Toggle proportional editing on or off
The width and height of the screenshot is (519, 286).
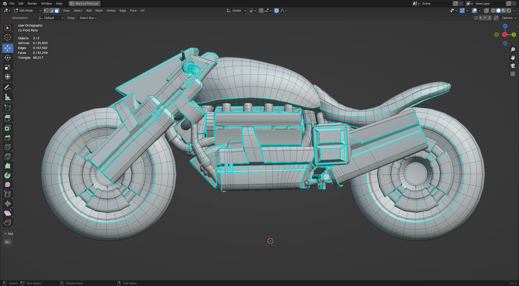276,11
